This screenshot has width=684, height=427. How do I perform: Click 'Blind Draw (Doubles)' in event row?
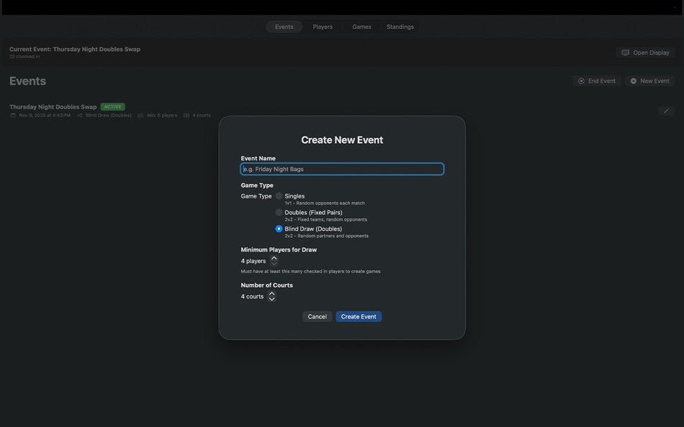(x=109, y=116)
